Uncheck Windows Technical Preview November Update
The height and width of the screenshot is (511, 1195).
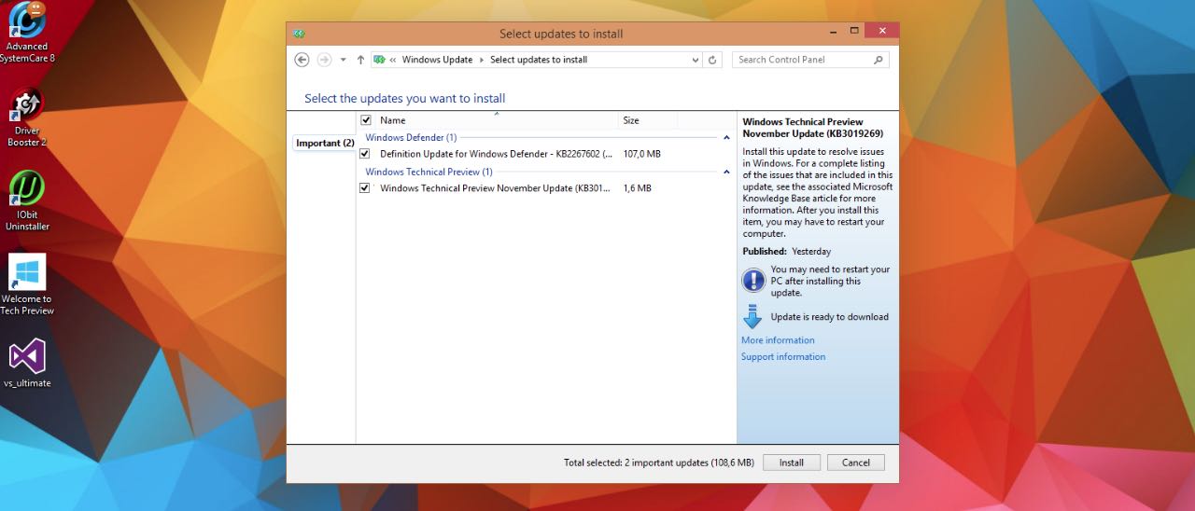pos(365,188)
